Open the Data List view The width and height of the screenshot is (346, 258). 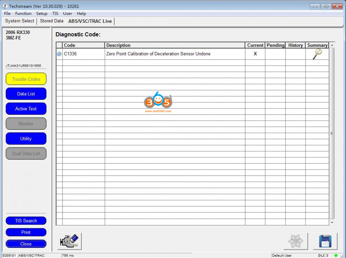(x=26, y=94)
